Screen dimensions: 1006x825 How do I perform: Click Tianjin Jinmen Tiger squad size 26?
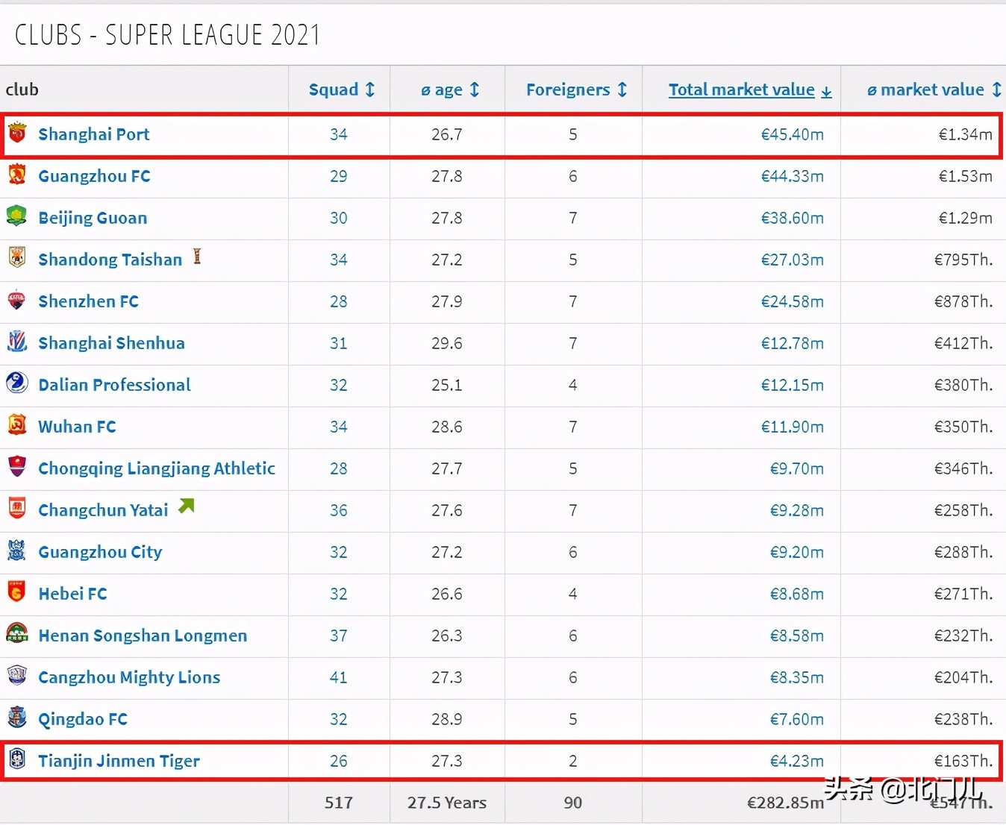coord(339,761)
